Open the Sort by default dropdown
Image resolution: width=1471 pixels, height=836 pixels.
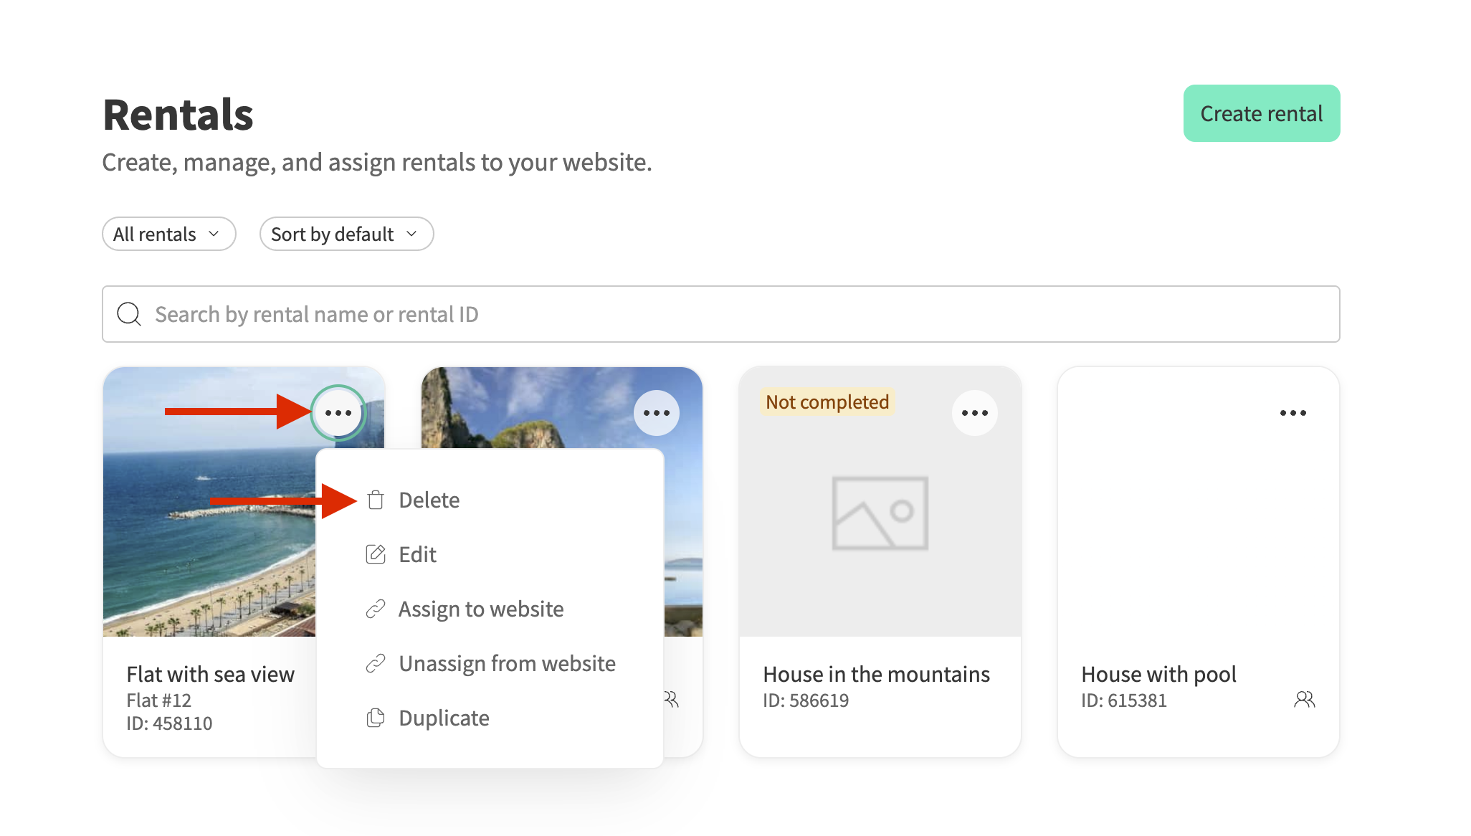(346, 234)
